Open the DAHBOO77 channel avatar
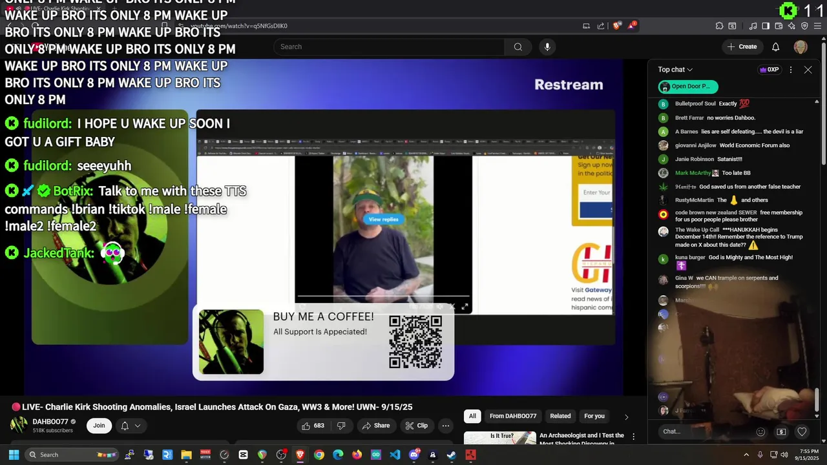The width and height of the screenshot is (827, 465). tap(19, 425)
